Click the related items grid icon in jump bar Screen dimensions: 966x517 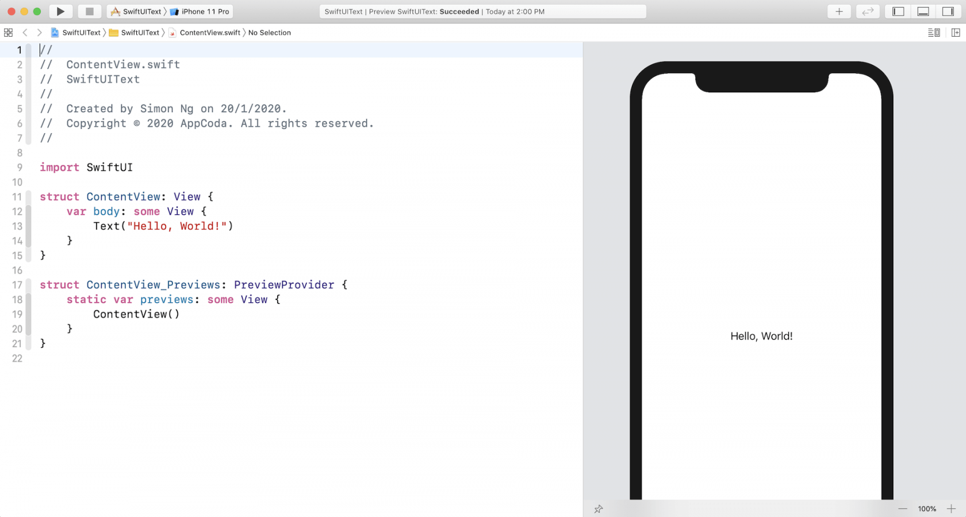8,33
